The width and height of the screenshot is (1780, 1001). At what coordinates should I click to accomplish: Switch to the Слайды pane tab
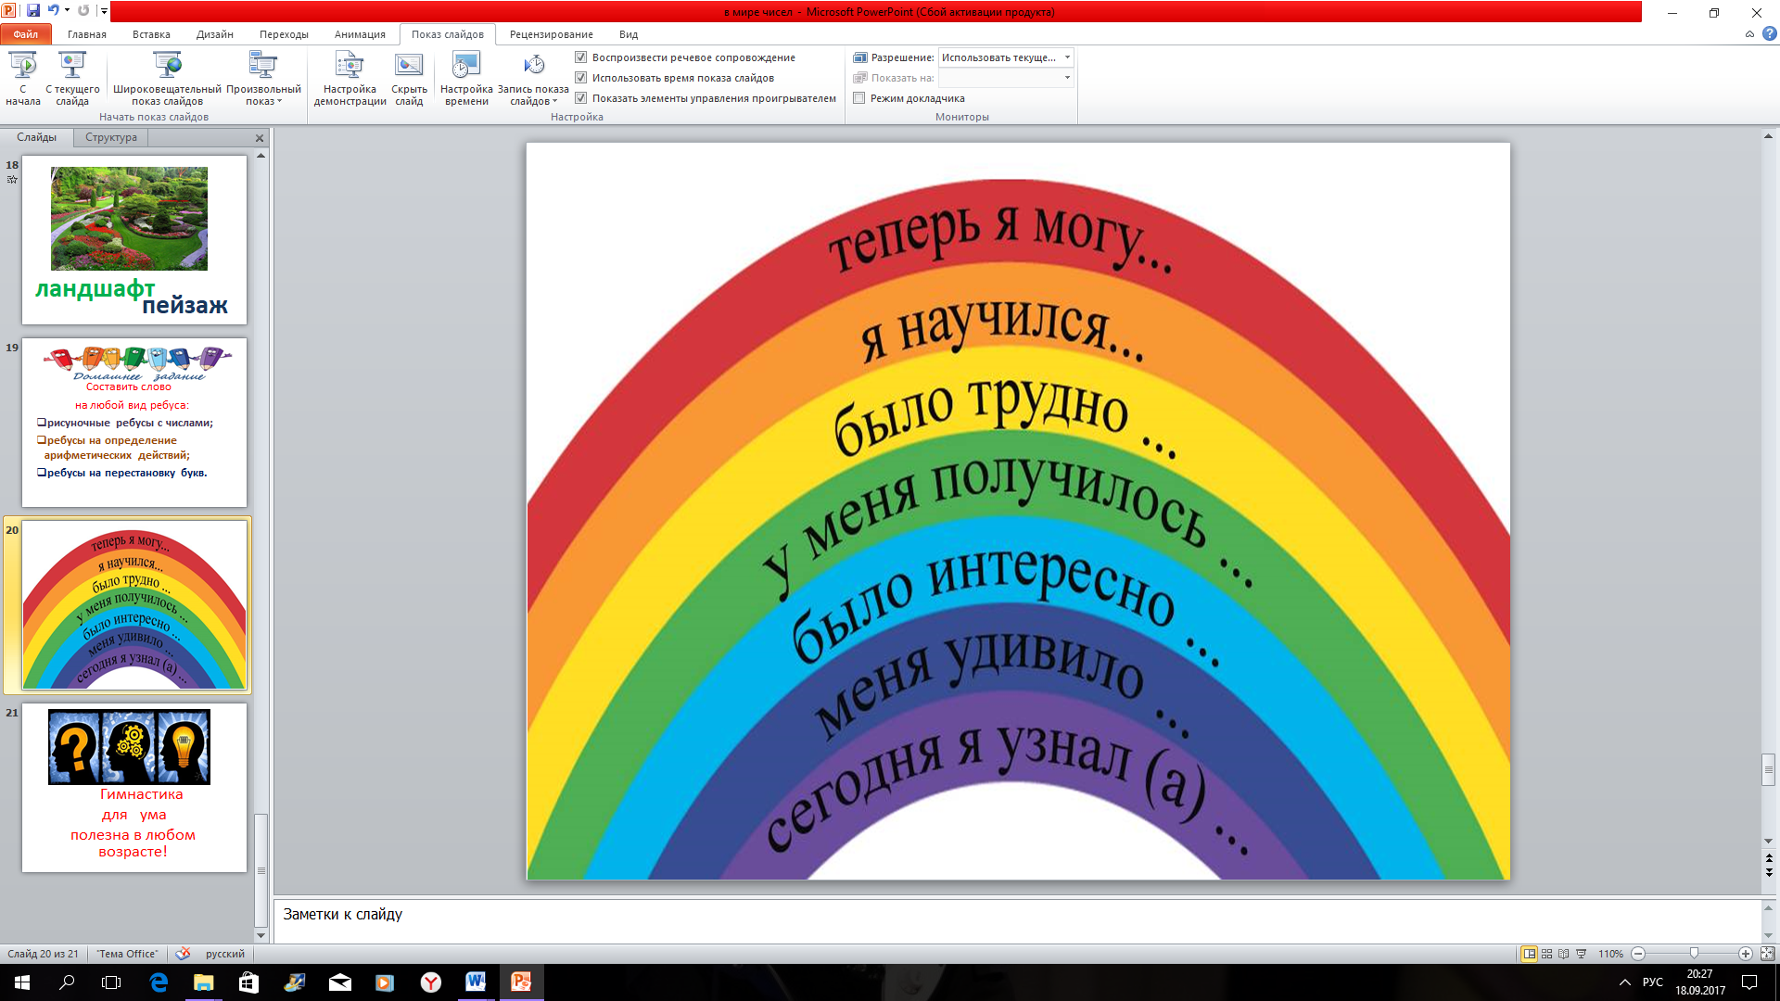point(37,137)
